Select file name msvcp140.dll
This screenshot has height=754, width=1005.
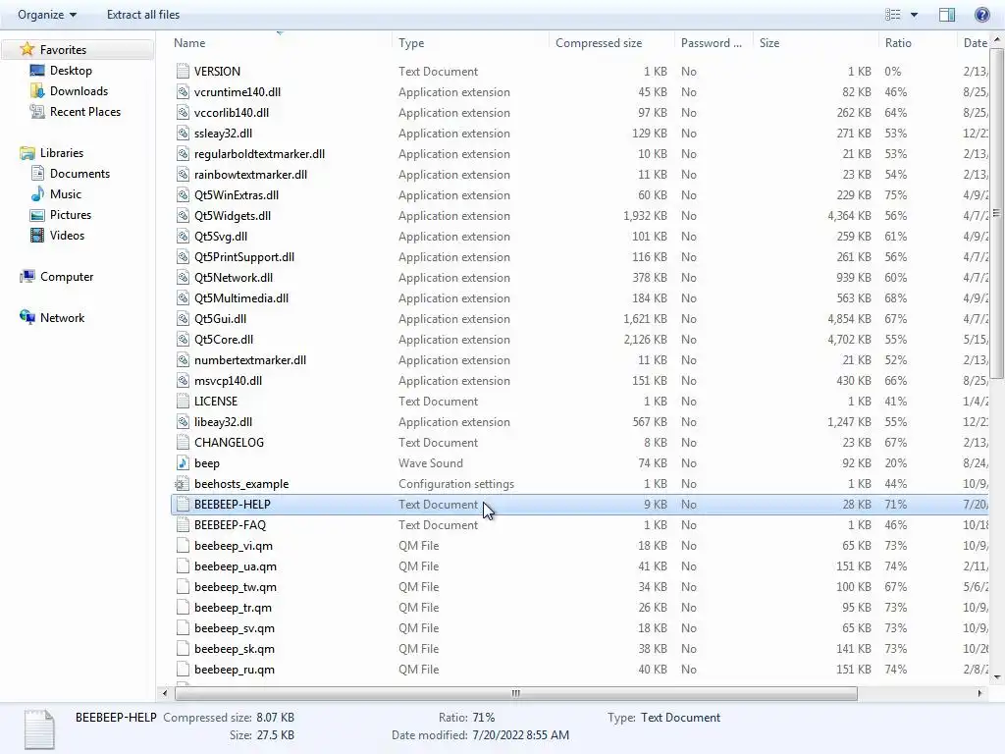pos(228,381)
